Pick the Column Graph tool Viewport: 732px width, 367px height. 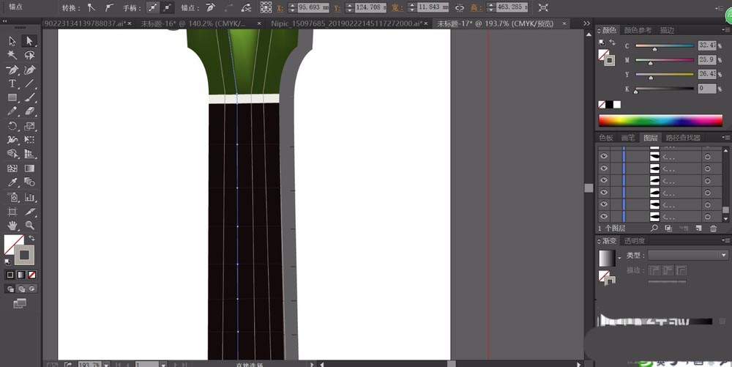(29, 197)
